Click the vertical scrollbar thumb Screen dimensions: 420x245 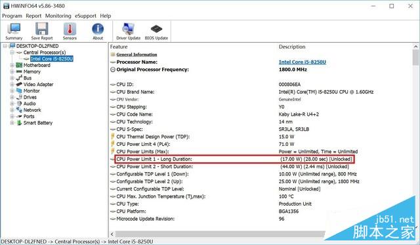[x=415, y=57]
